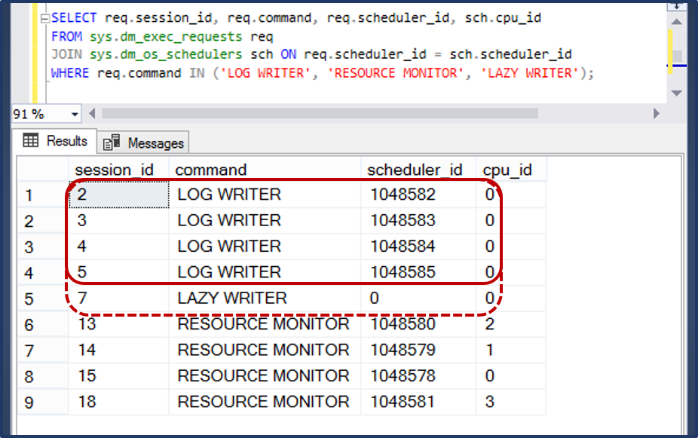
Task: Click the cpu_id column header
Action: point(506,170)
